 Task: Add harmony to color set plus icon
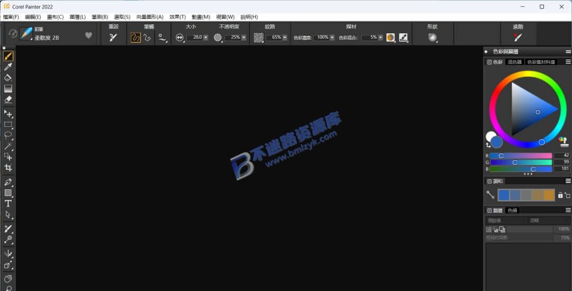(567, 196)
